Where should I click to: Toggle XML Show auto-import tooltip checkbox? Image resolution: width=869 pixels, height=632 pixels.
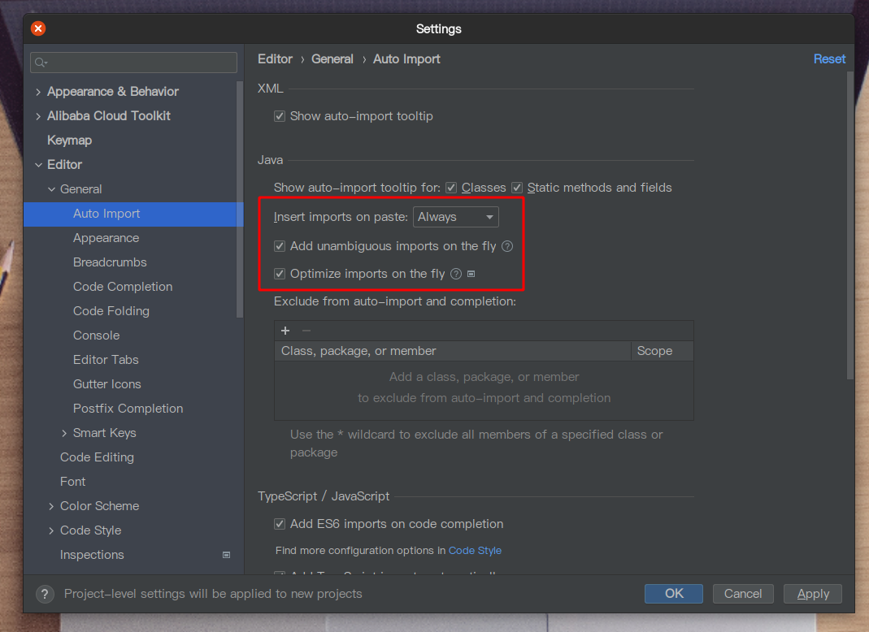point(280,116)
